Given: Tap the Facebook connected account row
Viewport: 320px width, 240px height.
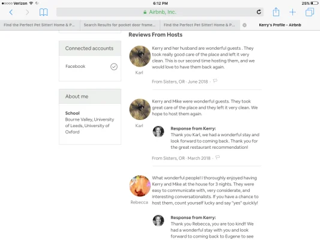Looking at the screenshot, I should 90,67.
